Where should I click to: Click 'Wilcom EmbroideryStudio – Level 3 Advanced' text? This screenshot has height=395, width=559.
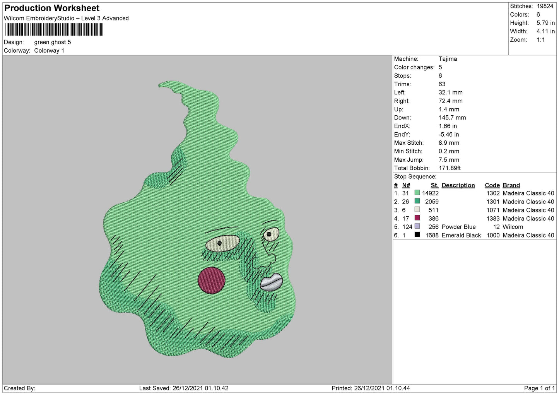[66, 18]
